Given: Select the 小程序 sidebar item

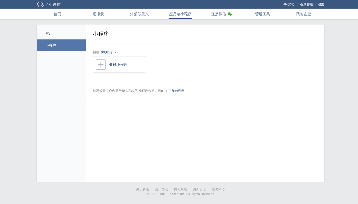Looking at the screenshot, I should (51, 45).
